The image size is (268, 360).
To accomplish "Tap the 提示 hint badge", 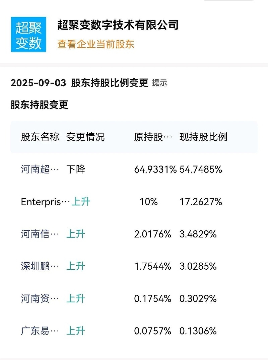I will pos(159,83).
